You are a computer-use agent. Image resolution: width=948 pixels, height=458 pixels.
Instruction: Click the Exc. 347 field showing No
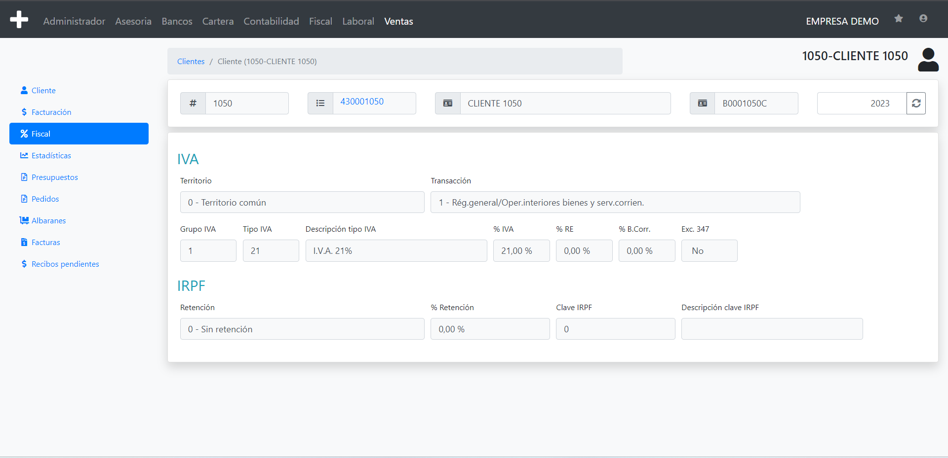pyautogui.click(x=710, y=250)
